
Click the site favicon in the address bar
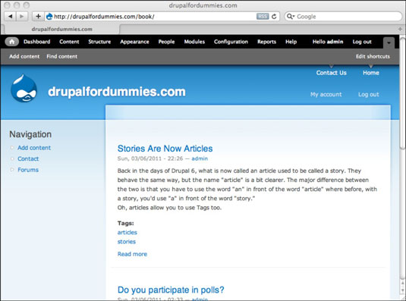click(49, 17)
